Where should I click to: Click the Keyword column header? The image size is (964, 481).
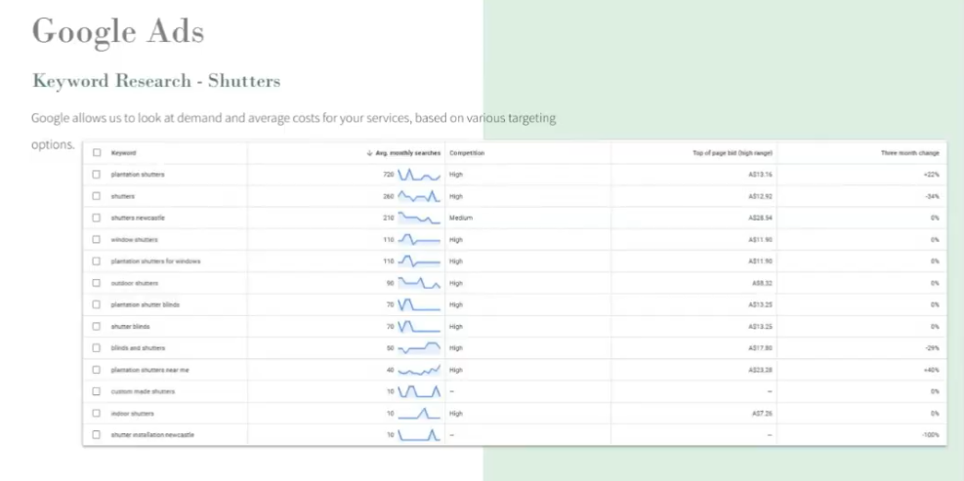[124, 153]
